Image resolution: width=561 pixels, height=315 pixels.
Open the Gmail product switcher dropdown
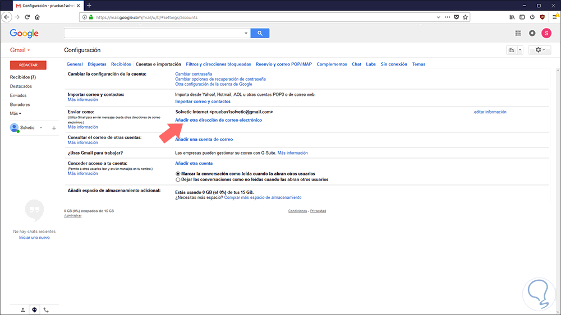click(x=20, y=50)
